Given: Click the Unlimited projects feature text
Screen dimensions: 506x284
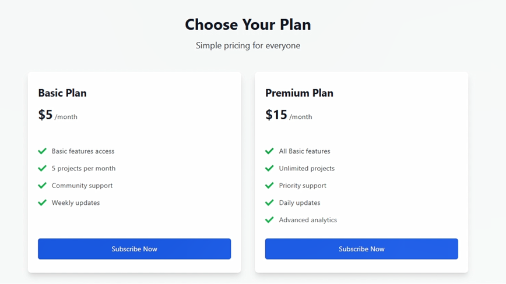Looking at the screenshot, I should pyautogui.click(x=307, y=168).
